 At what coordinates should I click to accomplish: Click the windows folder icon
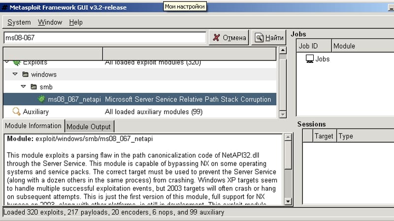[x=26, y=74]
